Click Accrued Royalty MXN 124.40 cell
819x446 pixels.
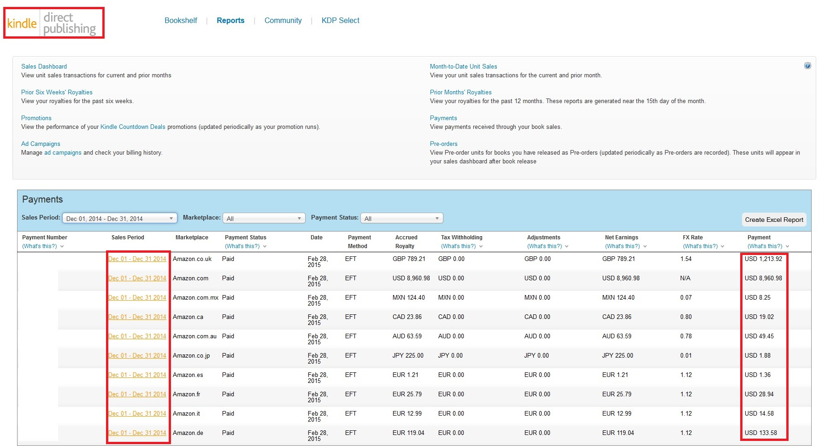(x=409, y=297)
